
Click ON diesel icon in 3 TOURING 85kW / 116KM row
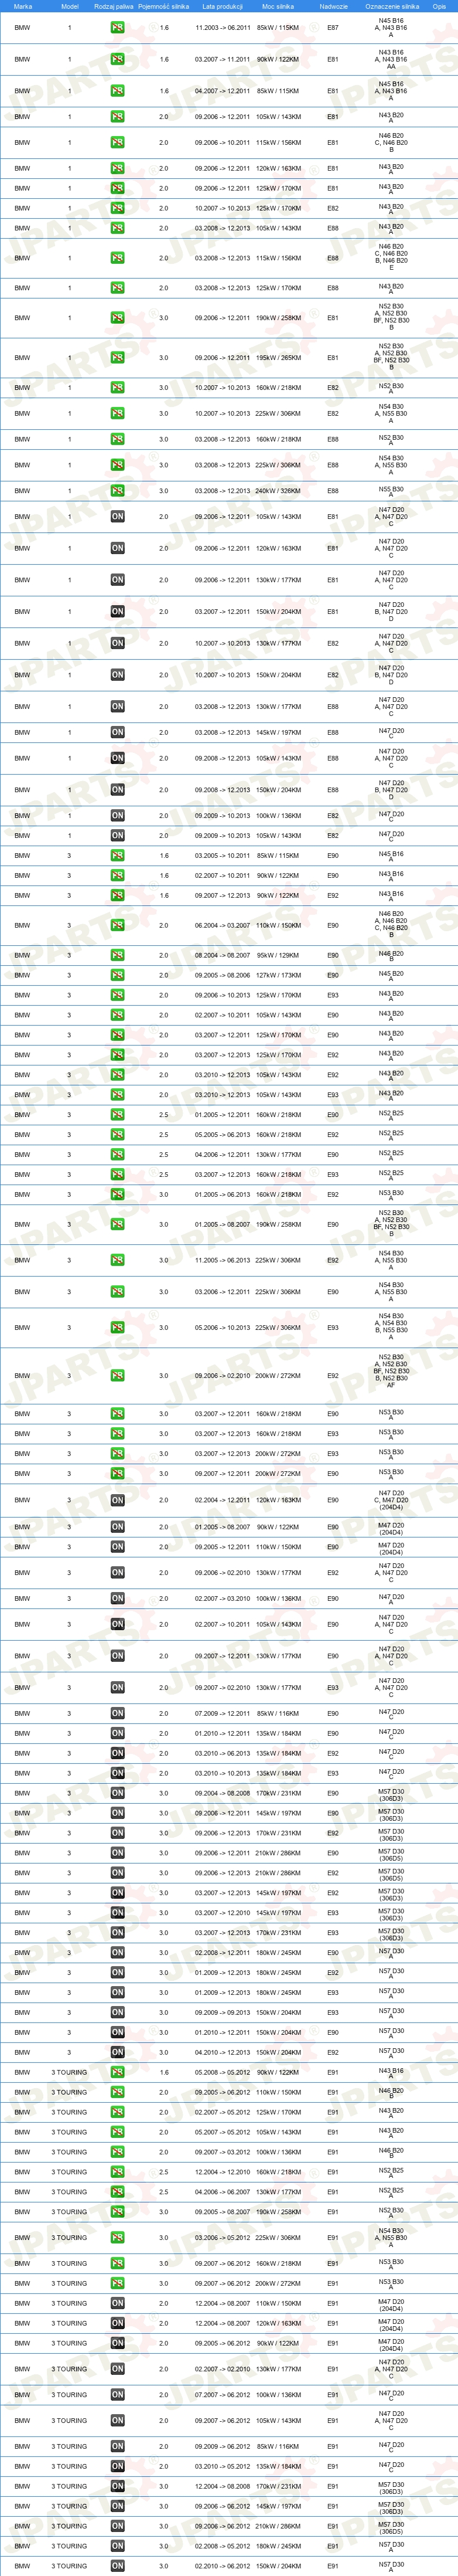point(117,2447)
